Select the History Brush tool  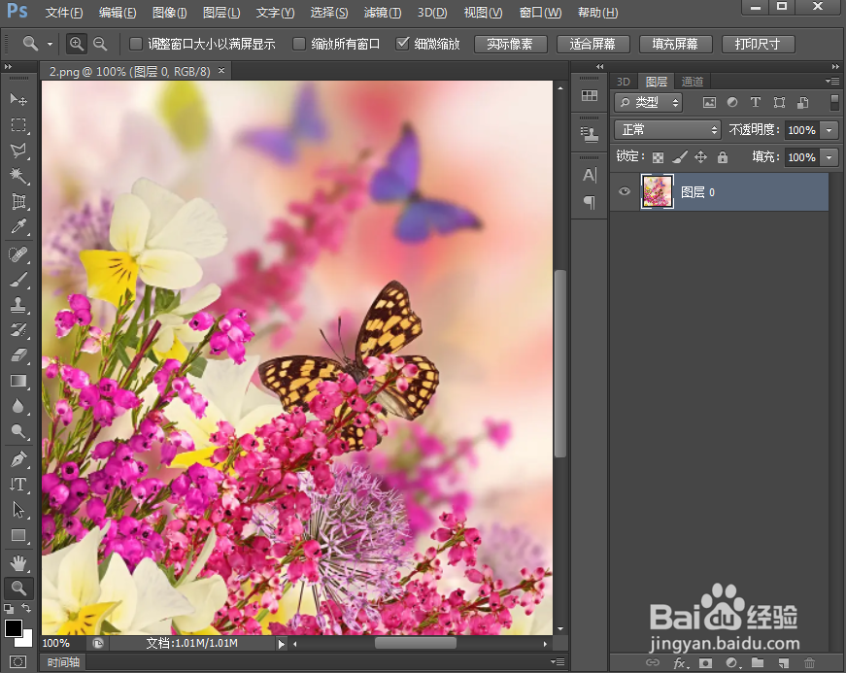click(18, 330)
